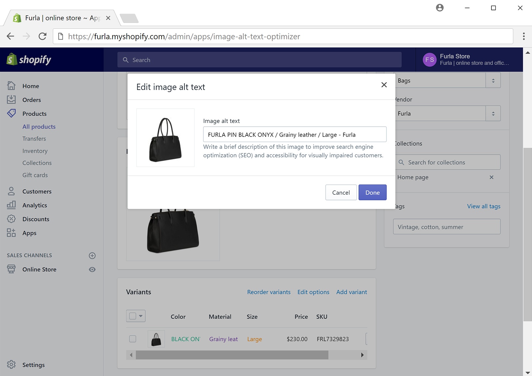Close the Furla browser tab
The image size is (532, 376).
pos(108,18)
